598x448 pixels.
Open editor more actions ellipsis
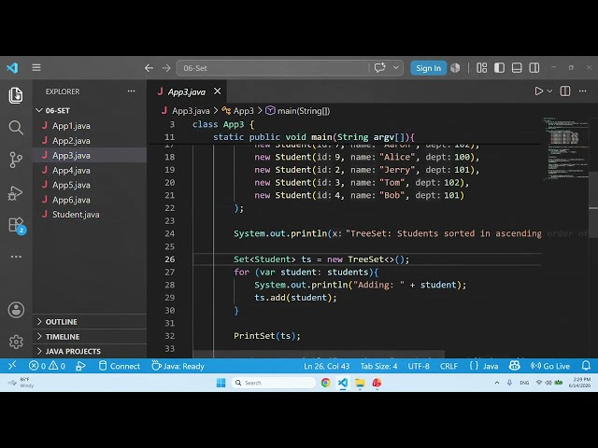pyautogui.click(x=583, y=91)
